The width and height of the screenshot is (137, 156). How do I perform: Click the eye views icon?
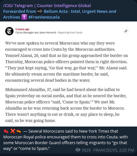click(78, 150)
